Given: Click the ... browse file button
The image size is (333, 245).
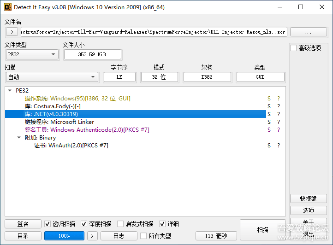Looking at the screenshot, I should pyautogui.click(x=309, y=32).
